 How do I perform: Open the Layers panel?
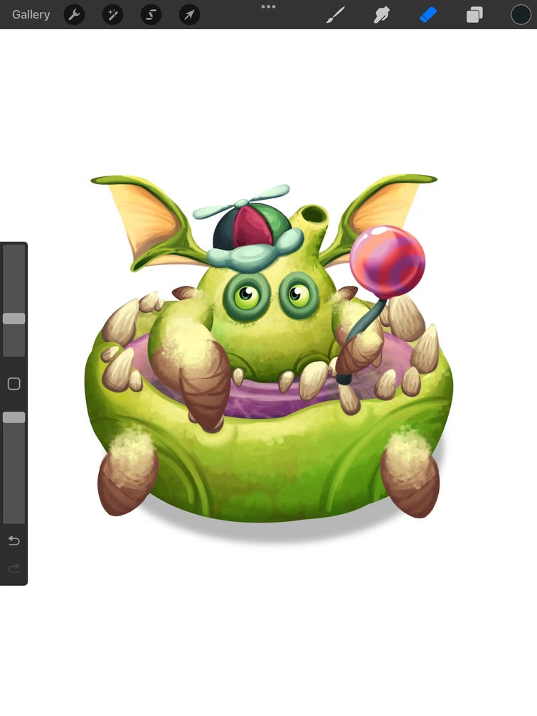tap(474, 15)
